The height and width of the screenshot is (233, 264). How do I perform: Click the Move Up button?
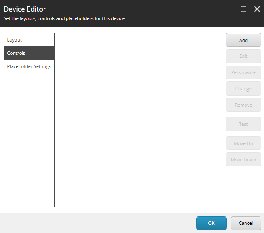coord(243,143)
